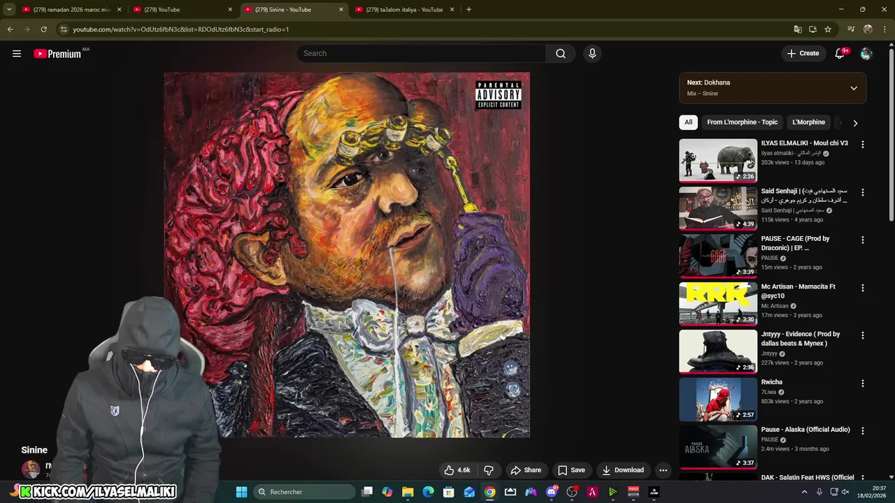Open Chrome profile avatar

[868, 29]
